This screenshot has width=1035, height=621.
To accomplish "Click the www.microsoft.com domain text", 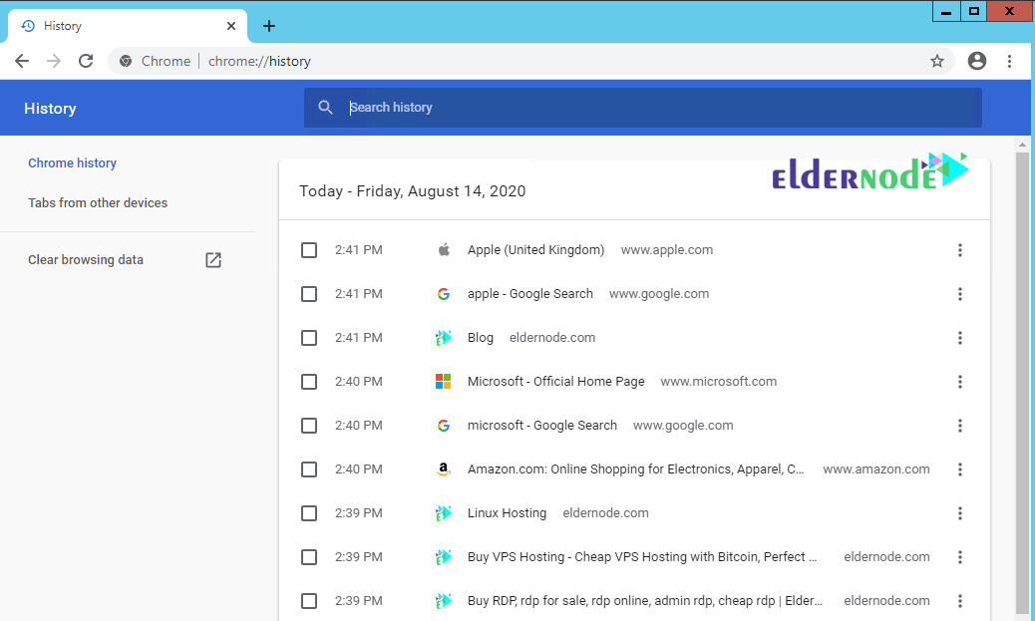I will (x=718, y=382).
